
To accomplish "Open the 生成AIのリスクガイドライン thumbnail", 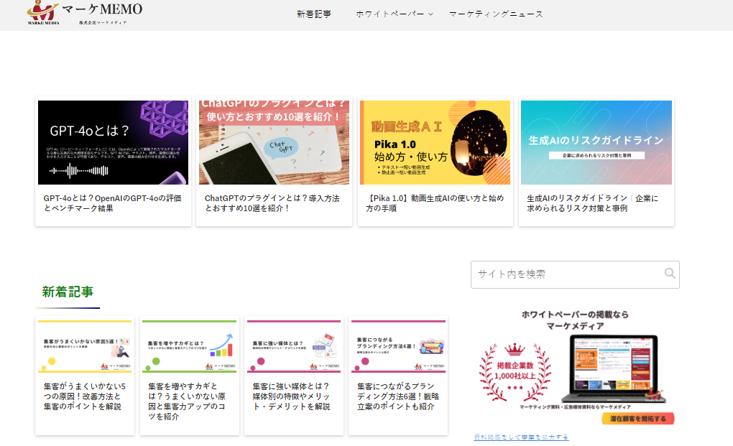I will [x=596, y=142].
